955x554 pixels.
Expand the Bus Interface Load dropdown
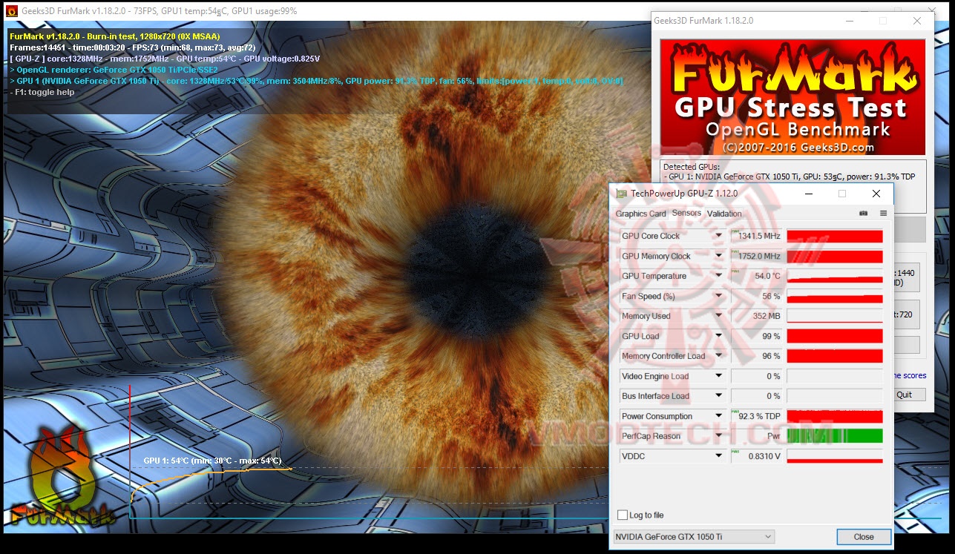(x=718, y=396)
